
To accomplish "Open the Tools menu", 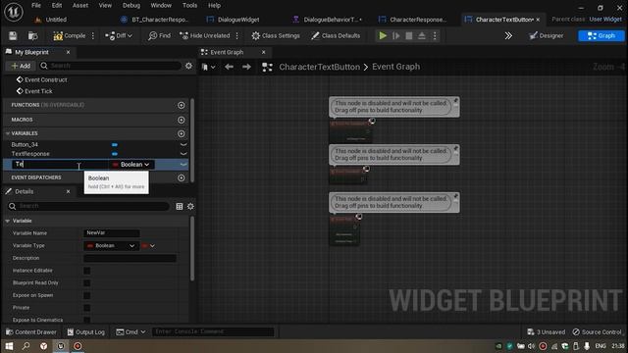I will tap(189, 6).
